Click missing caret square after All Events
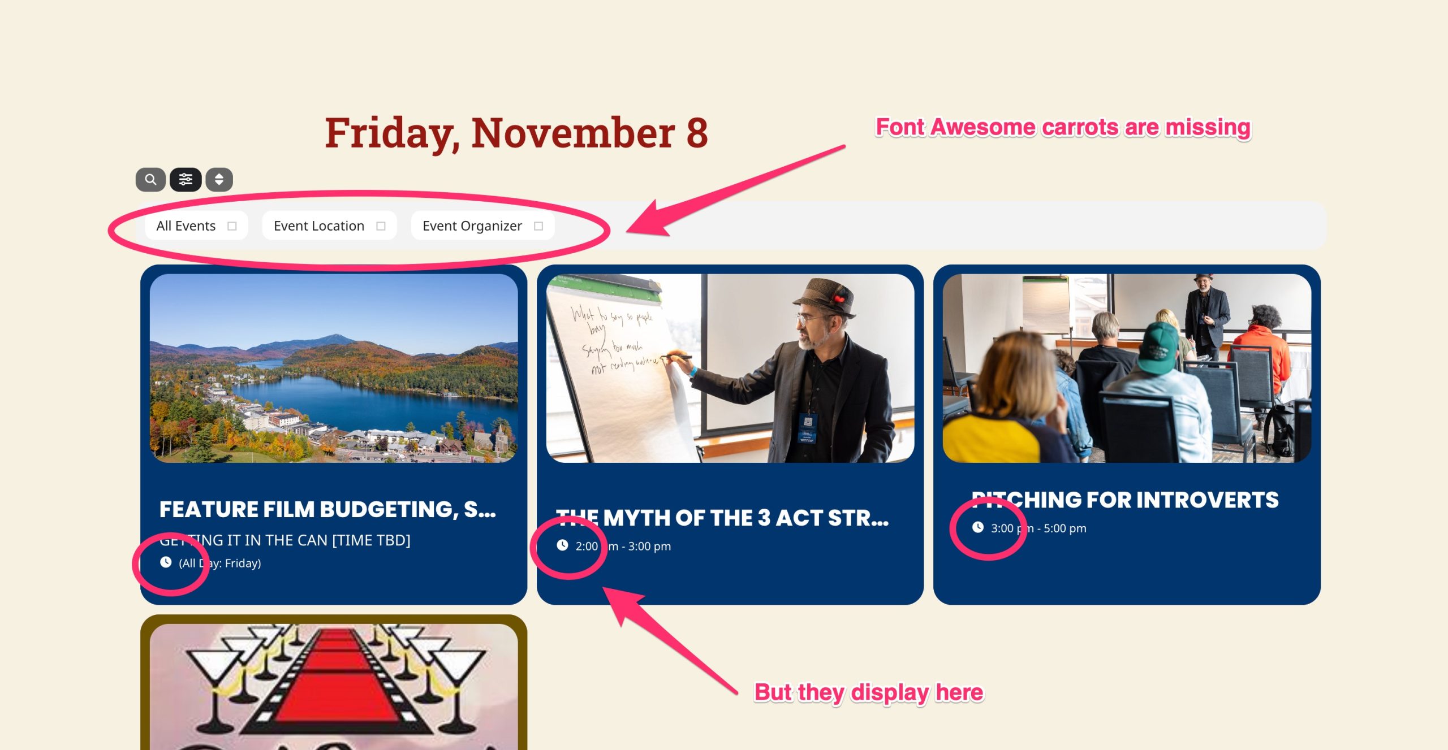 click(x=232, y=226)
